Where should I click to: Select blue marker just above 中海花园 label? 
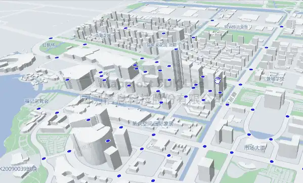coord(125,28)
